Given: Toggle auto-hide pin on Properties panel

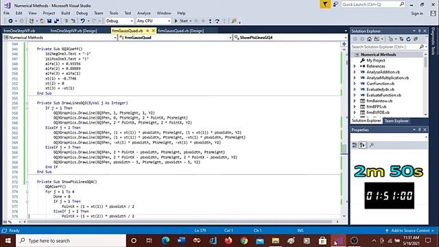Looking at the screenshot, I should [419, 130].
